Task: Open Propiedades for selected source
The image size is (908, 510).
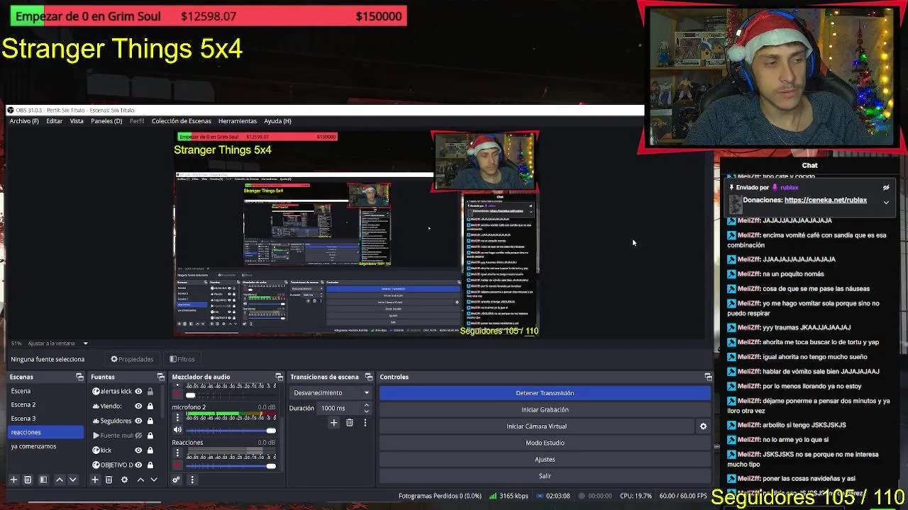Action: (132, 359)
